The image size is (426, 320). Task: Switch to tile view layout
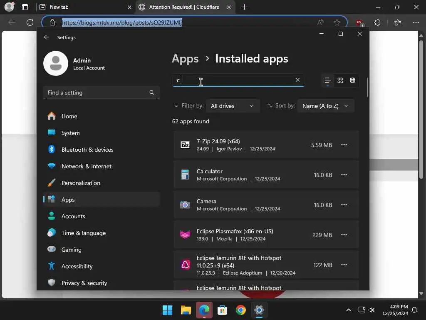click(x=353, y=80)
